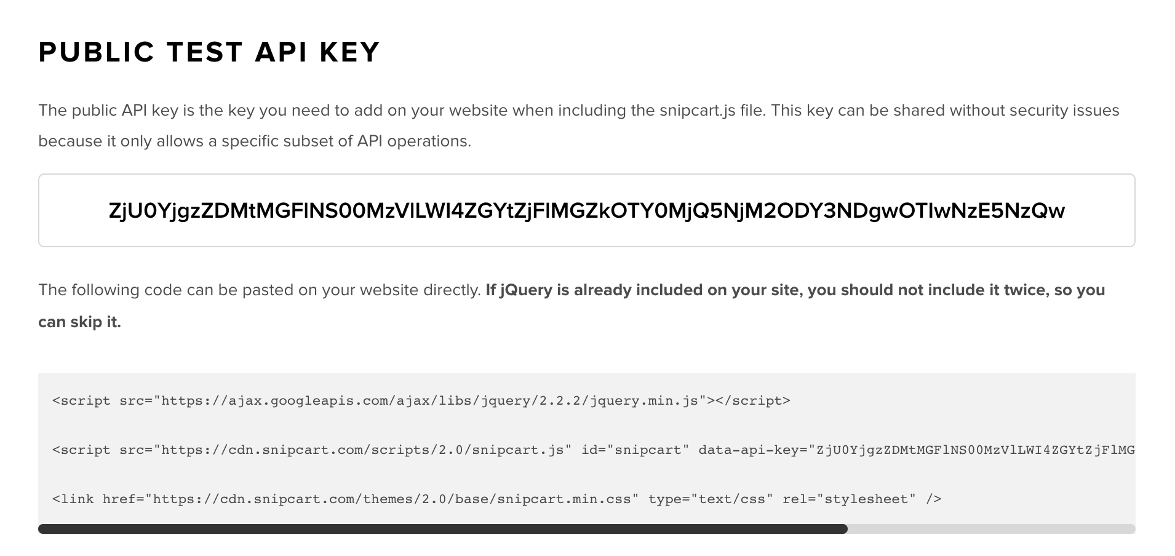Click the public test API key field
The width and height of the screenshot is (1175, 556).
point(586,210)
